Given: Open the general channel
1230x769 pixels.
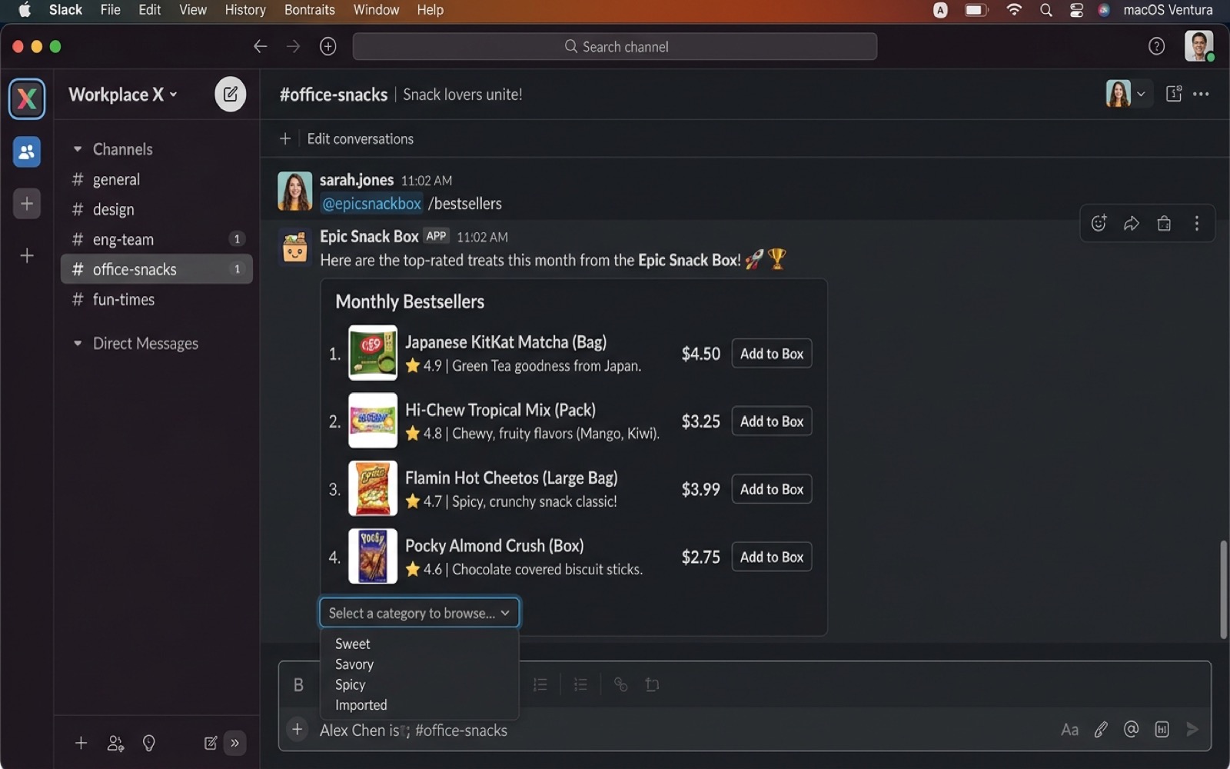Looking at the screenshot, I should tap(157, 180).
